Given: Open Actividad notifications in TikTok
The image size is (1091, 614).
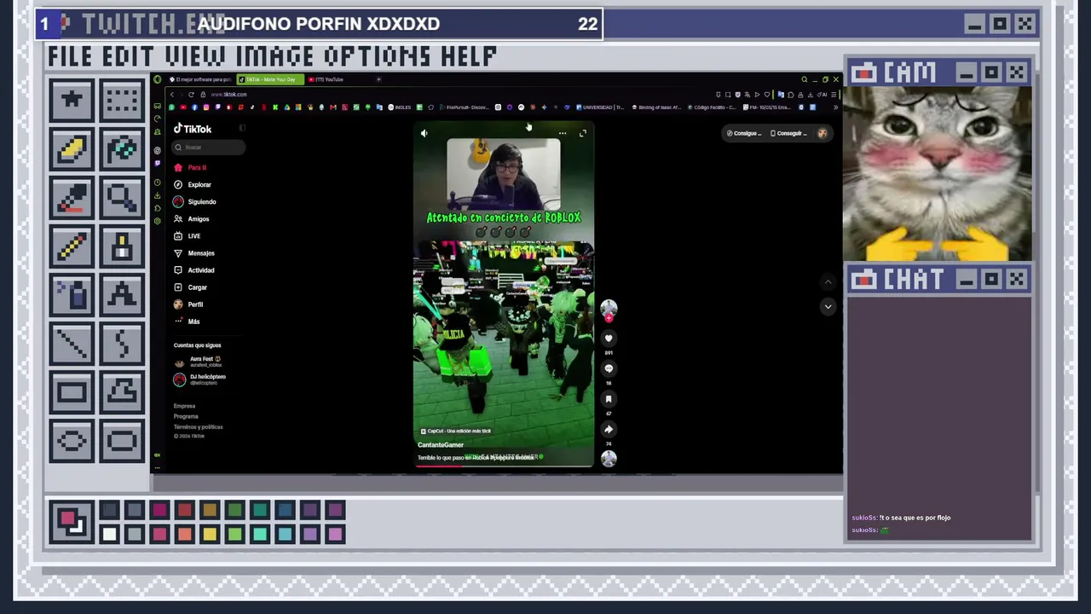Looking at the screenshot, I should point(194,270).
